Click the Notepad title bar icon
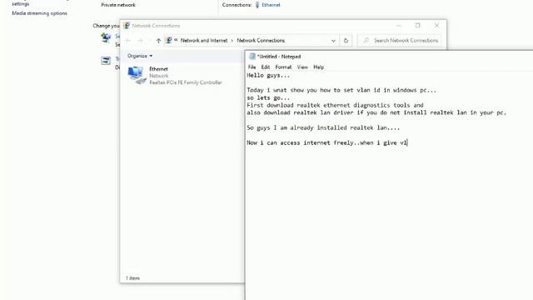This screenshot has height=300, width=533. pos(252,57)
